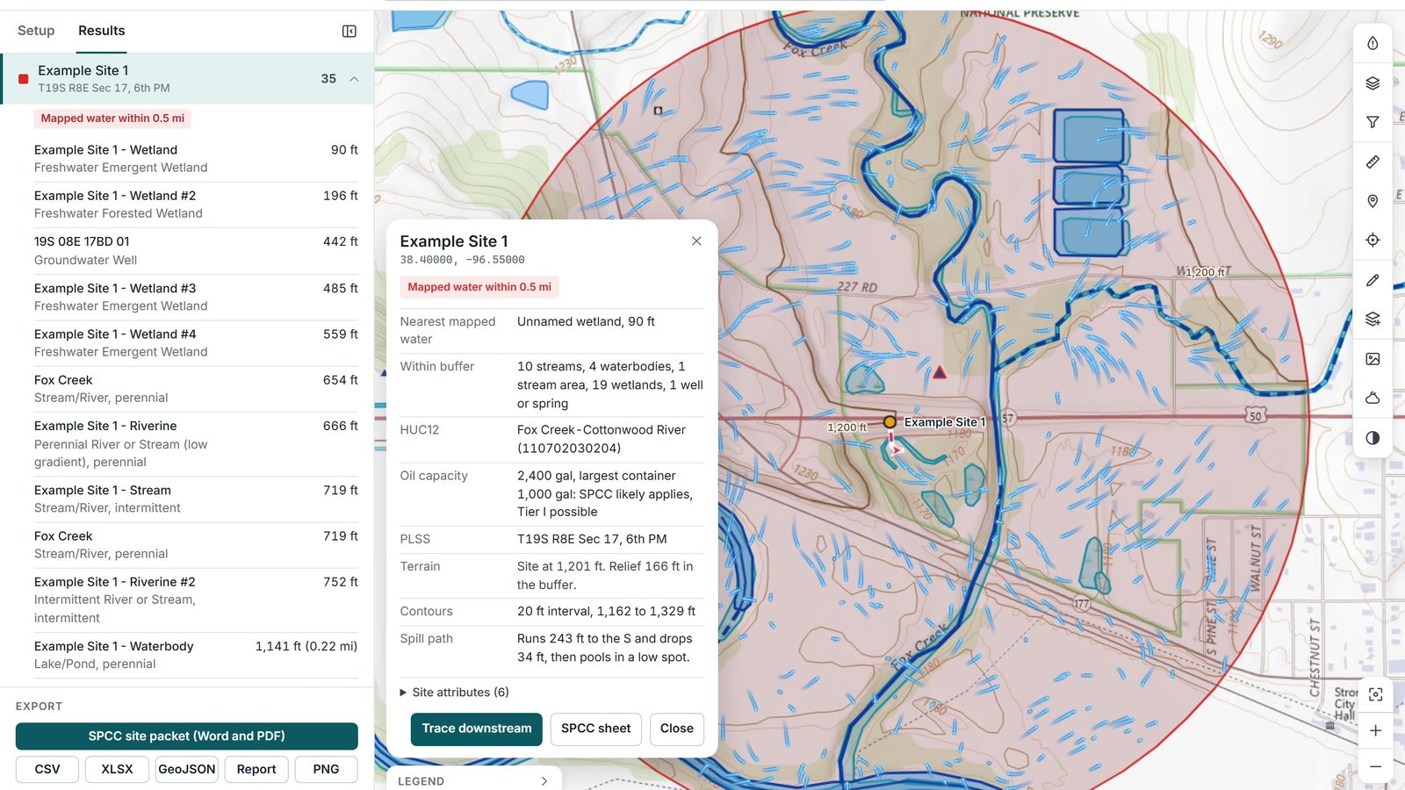The image size is (1405, 790).
Task: Export SPCC site packet (Word and PDF)
Action: pyautogui.click(x=186, y=736)
